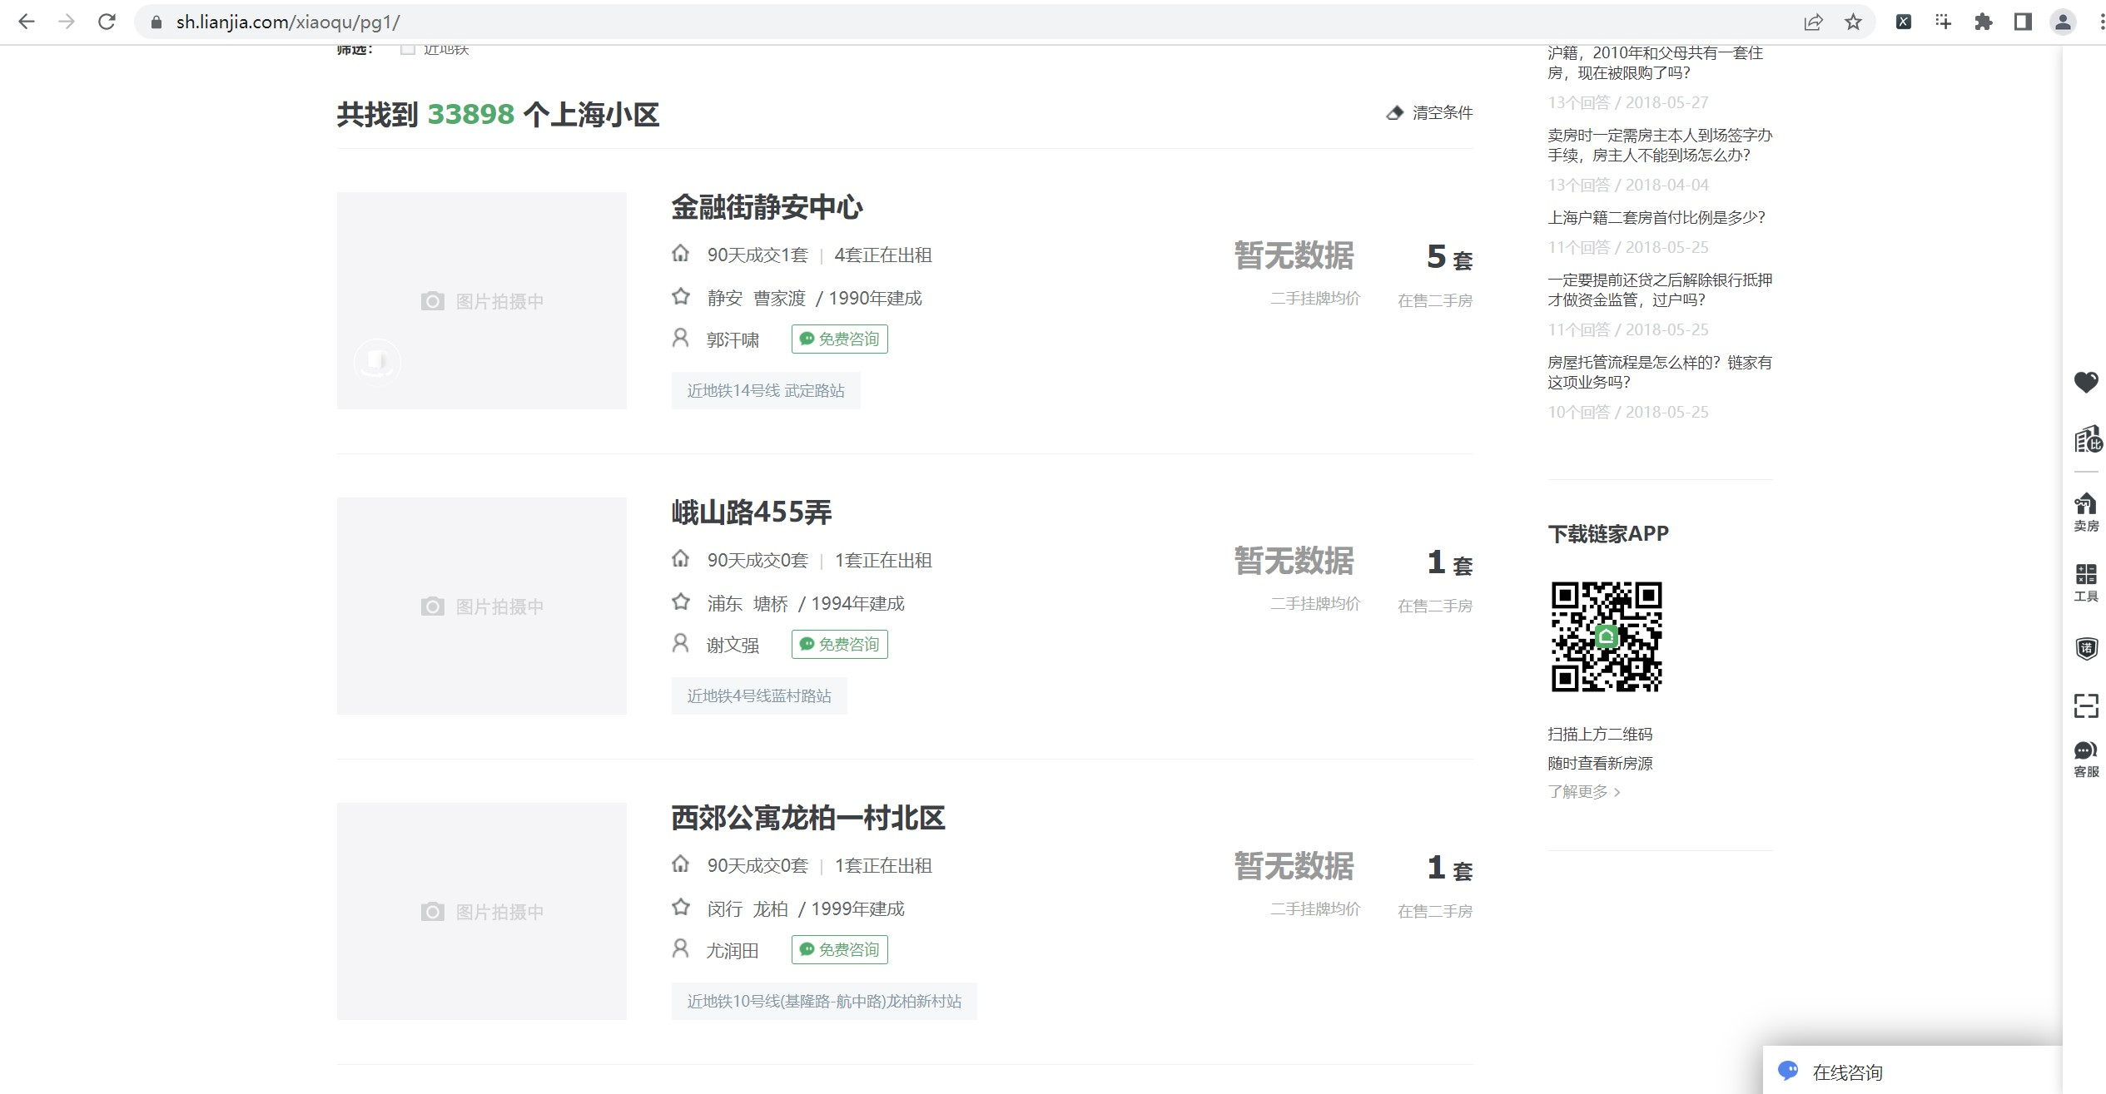Open the QR scan frame icon

coord(2085,705)
